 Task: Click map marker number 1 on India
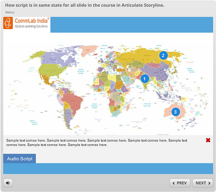(x=145, y=79)
